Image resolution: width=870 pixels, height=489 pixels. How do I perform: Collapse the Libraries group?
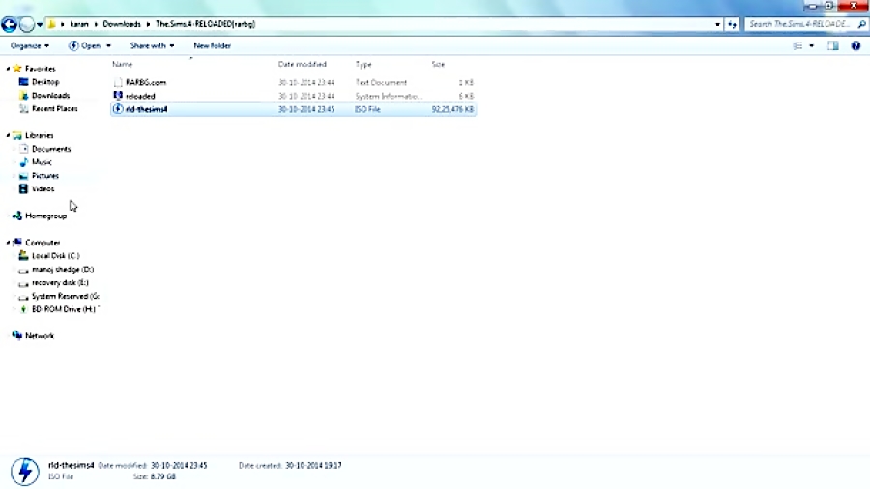pyautogui.click(x=8, y=136)
